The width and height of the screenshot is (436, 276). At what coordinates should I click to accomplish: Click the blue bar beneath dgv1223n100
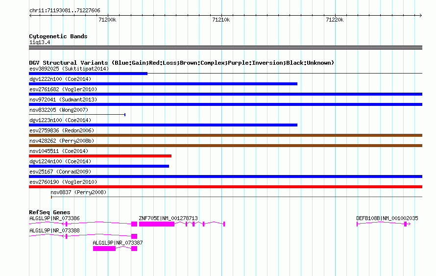(x=163, y=125)
